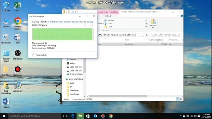Screen dimensions: 212x119
Task: Open Action Center notifications icon
Action: click(x=199, y=116)
